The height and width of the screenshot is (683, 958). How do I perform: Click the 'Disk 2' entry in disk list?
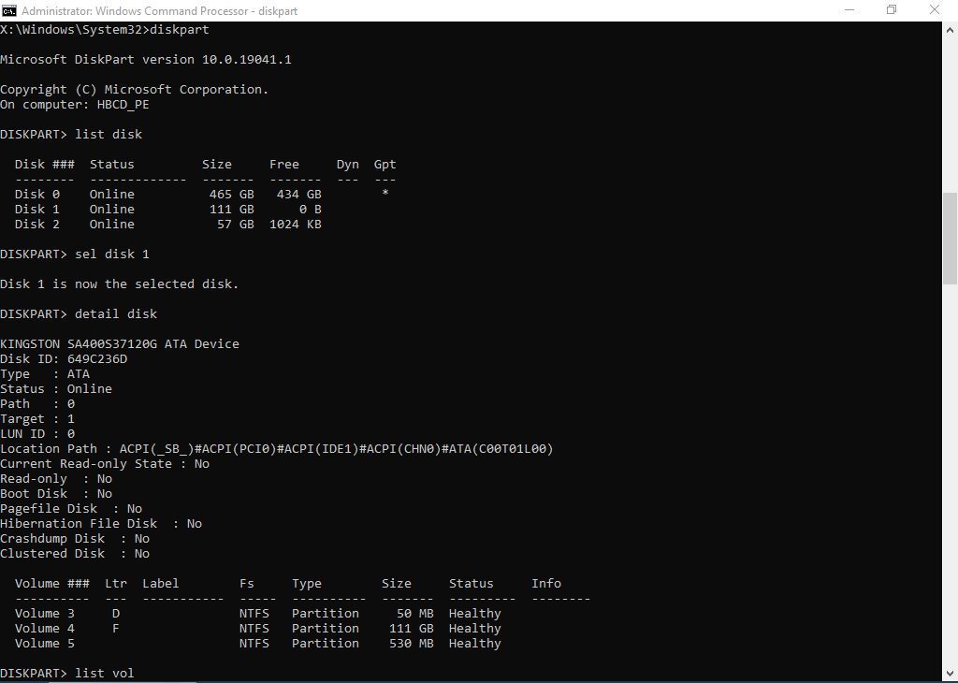point(36,225)
